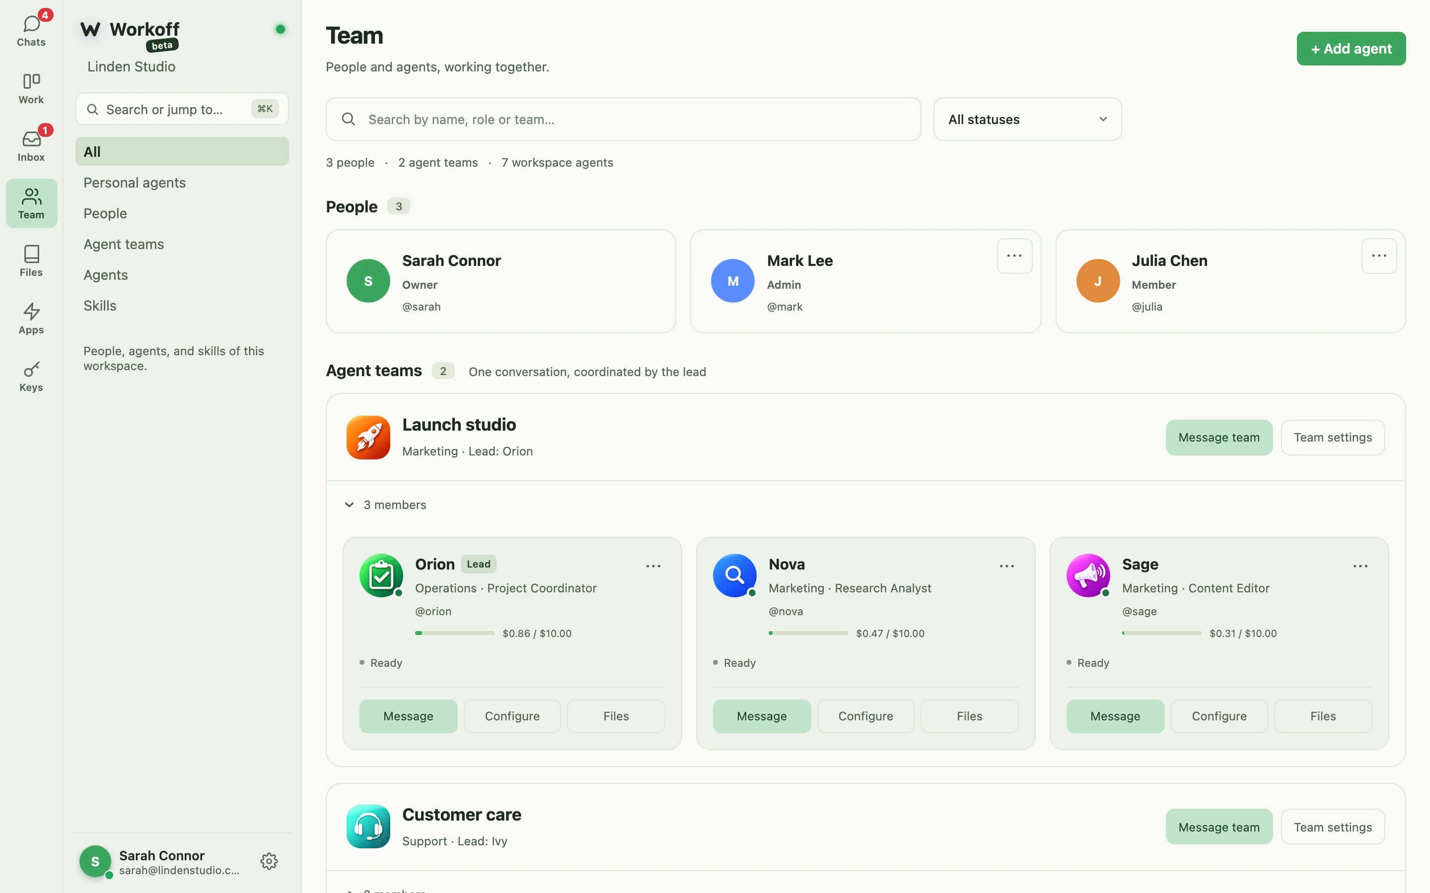
Task: Click the Add agent button
Action: (x=1351, y=49)
